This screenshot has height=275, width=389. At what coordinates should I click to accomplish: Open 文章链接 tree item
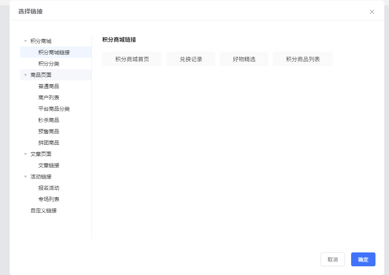point(49,166)
